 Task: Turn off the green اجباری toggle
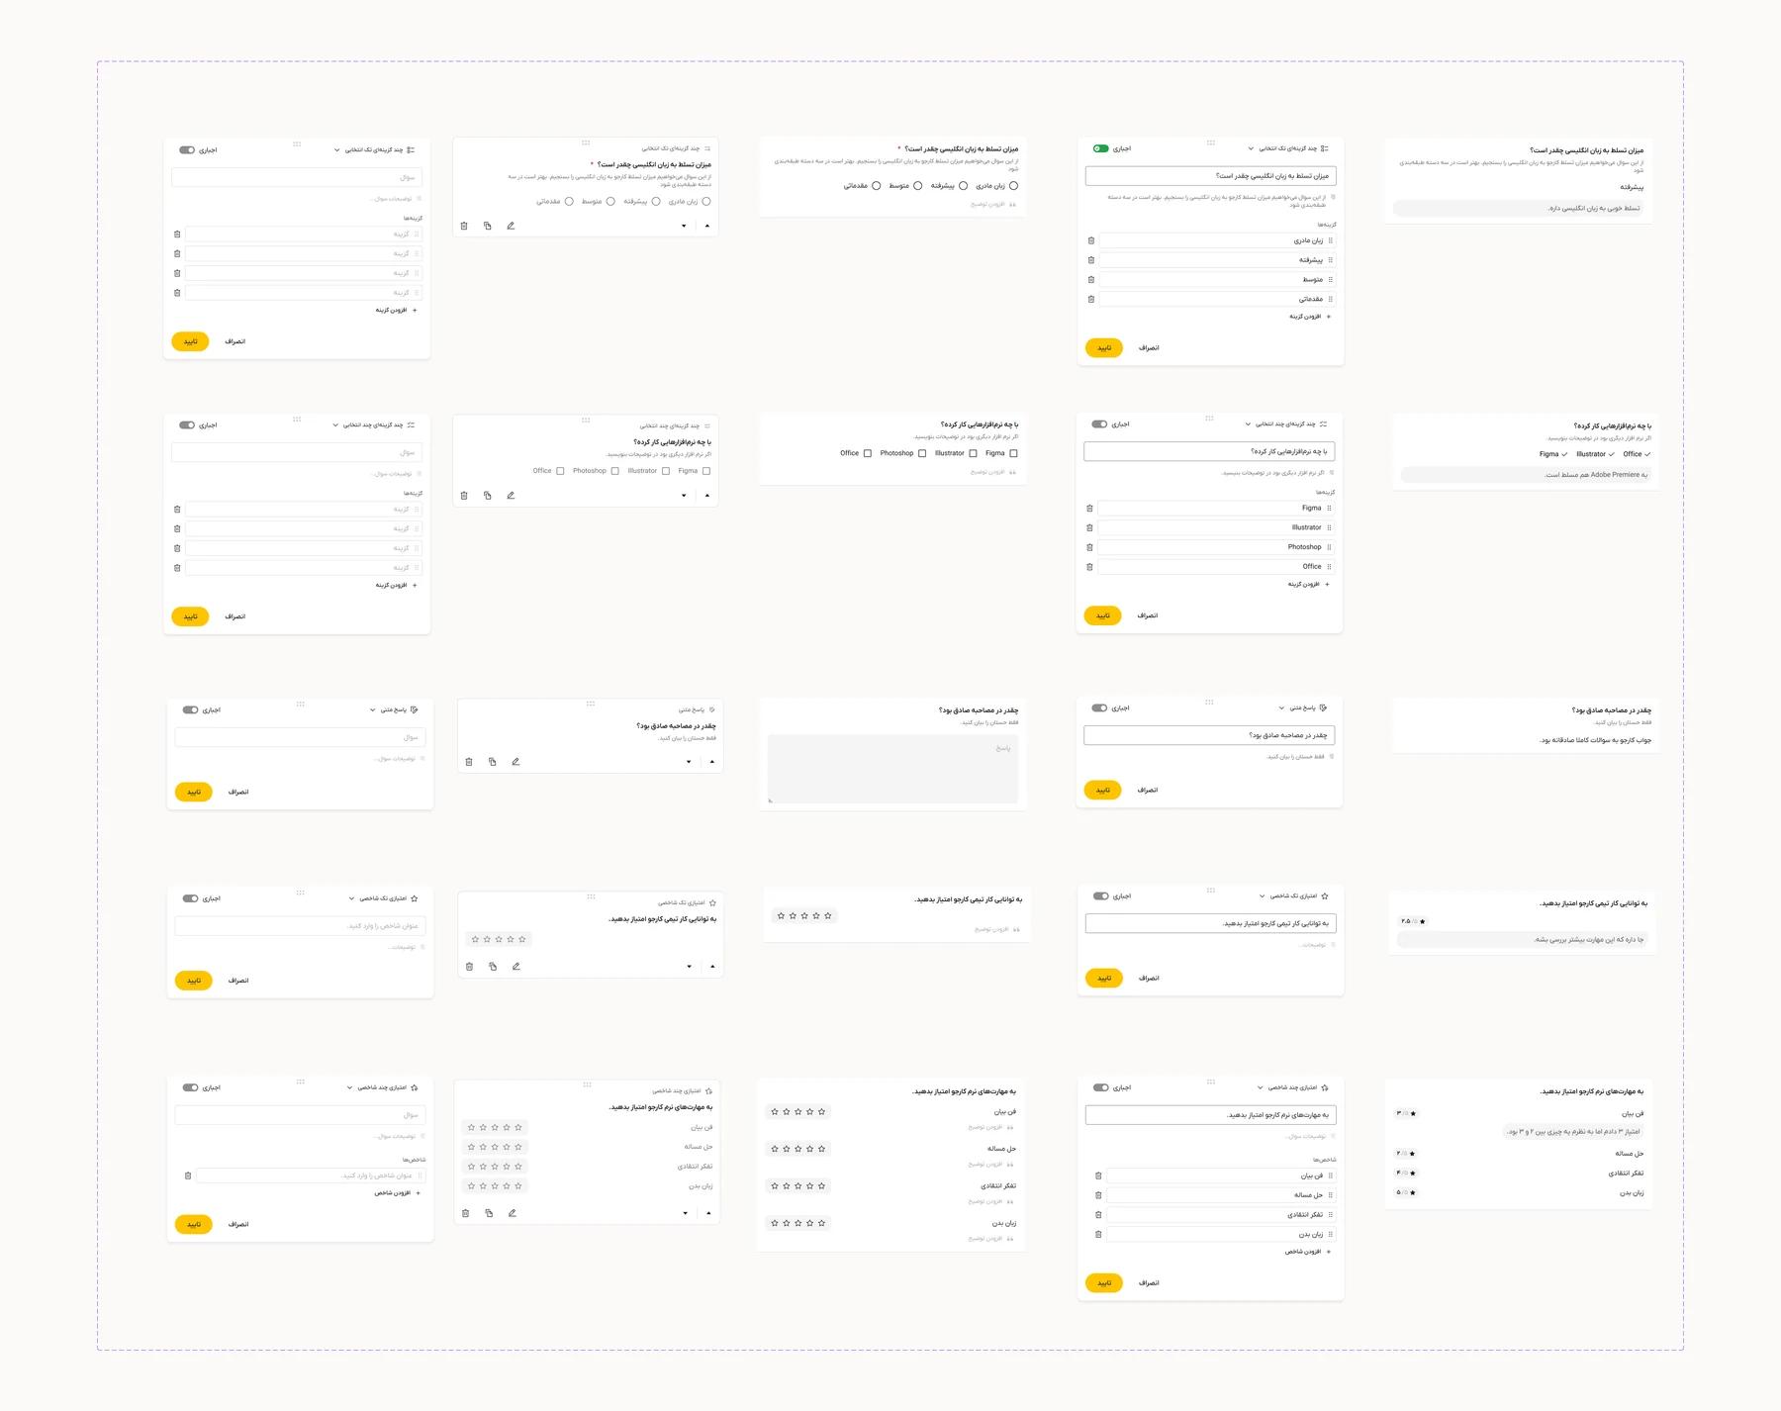[1101, 148]
